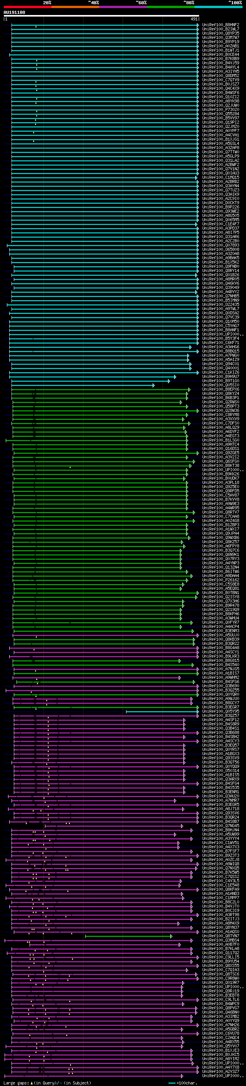Select hit UniRef100_B8BQ15
The image size is (246, 1086).
221,351
